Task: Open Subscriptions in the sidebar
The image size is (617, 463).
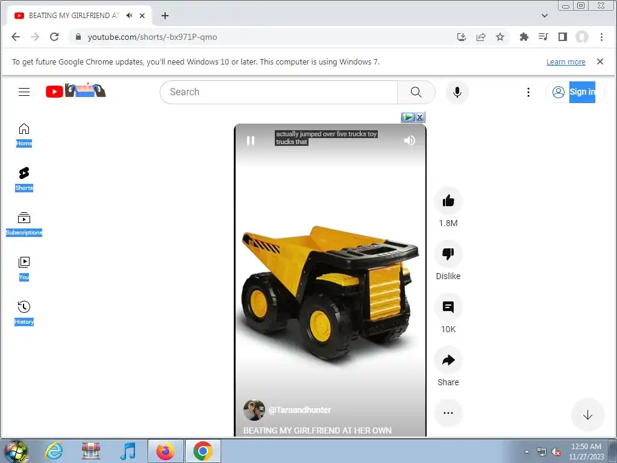Action: 24,224
